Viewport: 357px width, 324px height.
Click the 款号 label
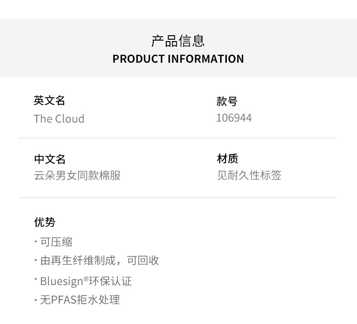point(227,101)
